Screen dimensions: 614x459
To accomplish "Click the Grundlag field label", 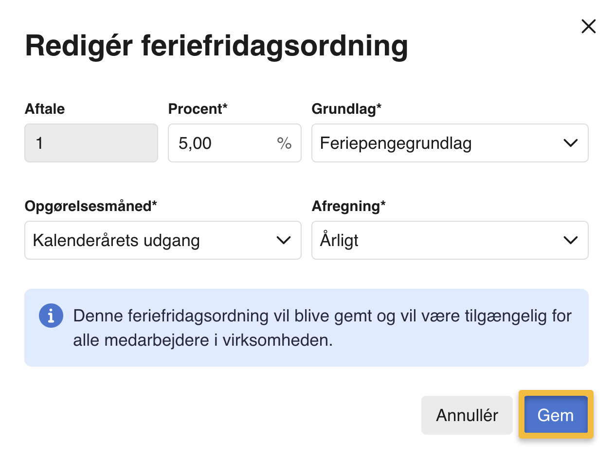I will tap(346, 109).
